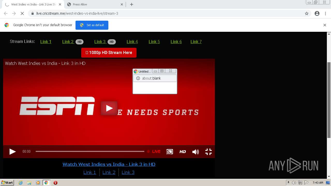Select bottom Link 1 below player

coord(90,172)
